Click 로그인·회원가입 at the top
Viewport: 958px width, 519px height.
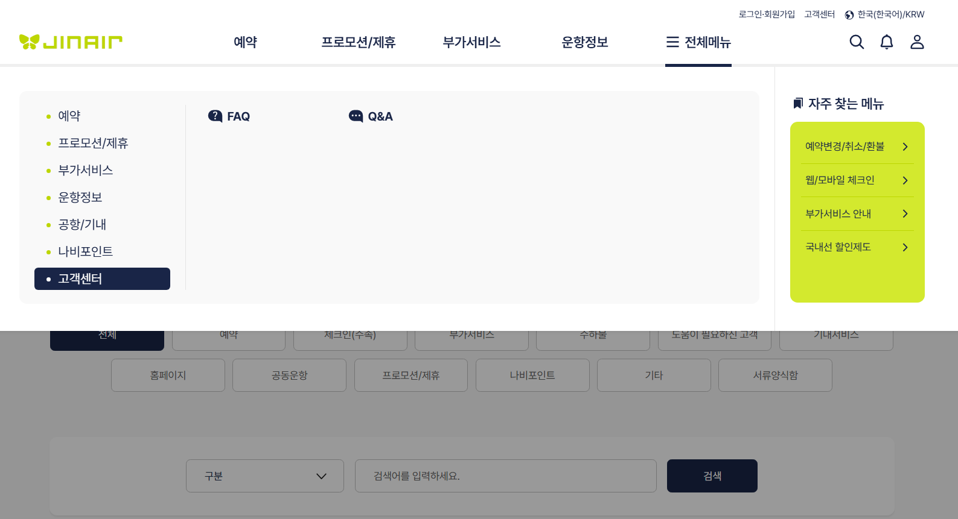tap(767, 14)
